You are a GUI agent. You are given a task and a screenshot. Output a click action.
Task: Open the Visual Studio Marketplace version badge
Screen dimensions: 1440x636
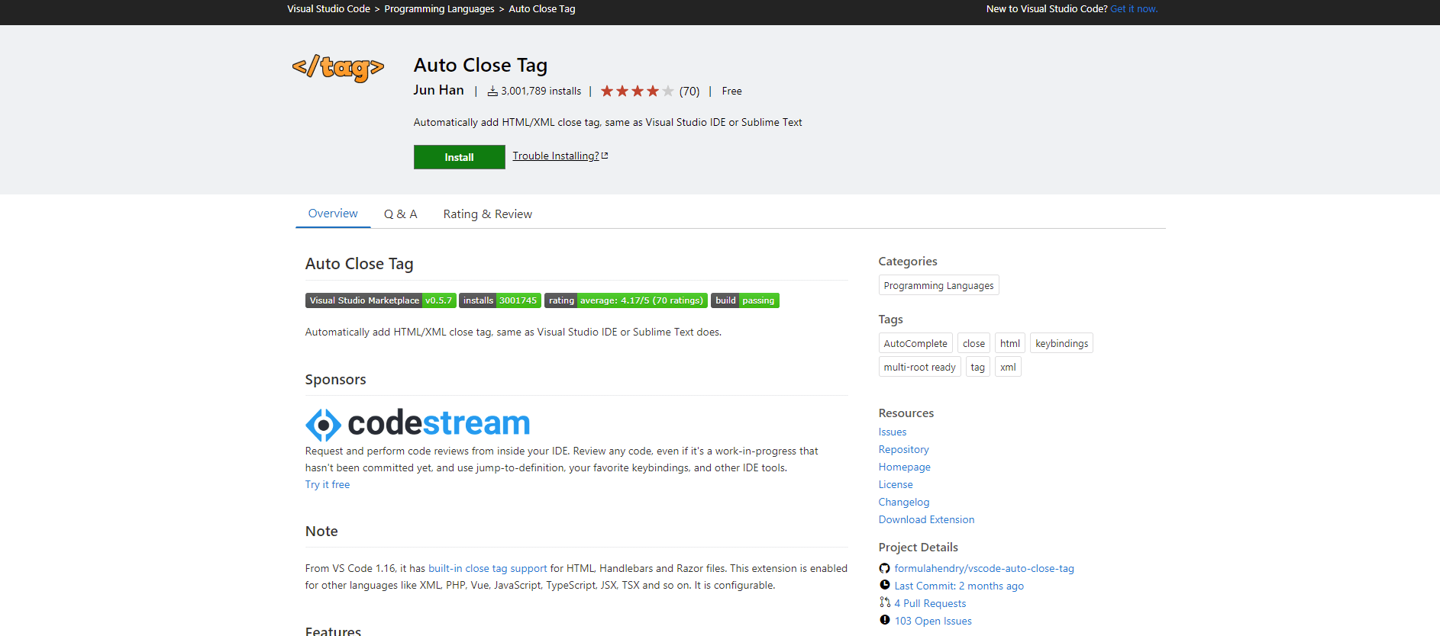[380, 300]
